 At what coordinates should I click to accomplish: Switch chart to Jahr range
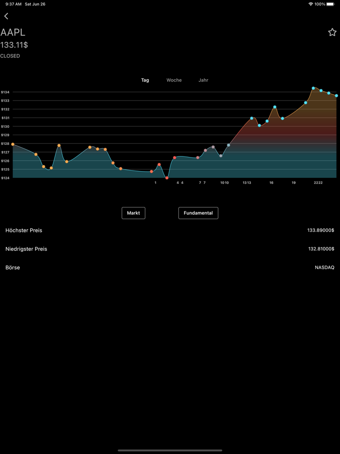tap(204, 80)
